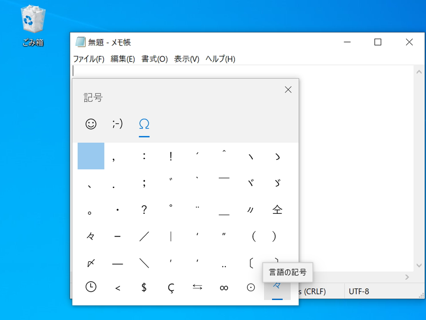This screenshot has height=320, width=426.
Task: Insert the 々 iteration mark
Action: 91,236
